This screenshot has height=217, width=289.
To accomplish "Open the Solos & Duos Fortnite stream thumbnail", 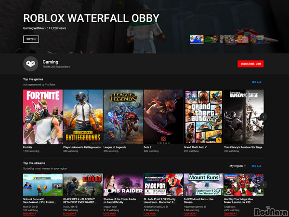I will click(43, 185).
